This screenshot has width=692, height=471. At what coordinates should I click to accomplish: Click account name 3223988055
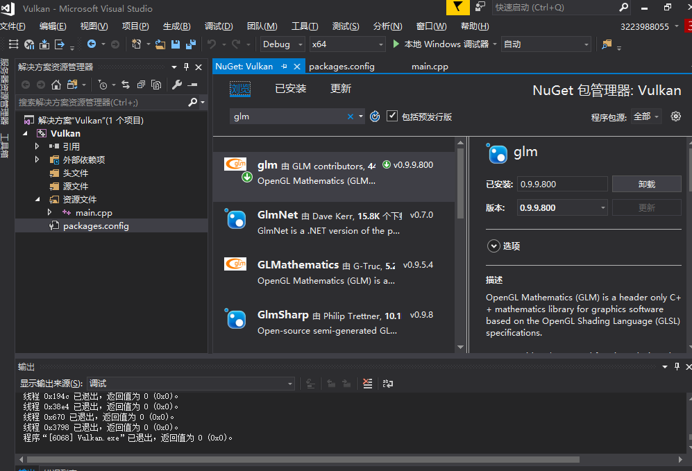click(644, 26)
